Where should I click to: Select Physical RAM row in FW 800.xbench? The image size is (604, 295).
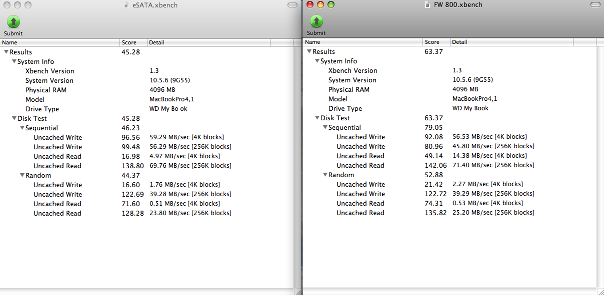point(449,89)
